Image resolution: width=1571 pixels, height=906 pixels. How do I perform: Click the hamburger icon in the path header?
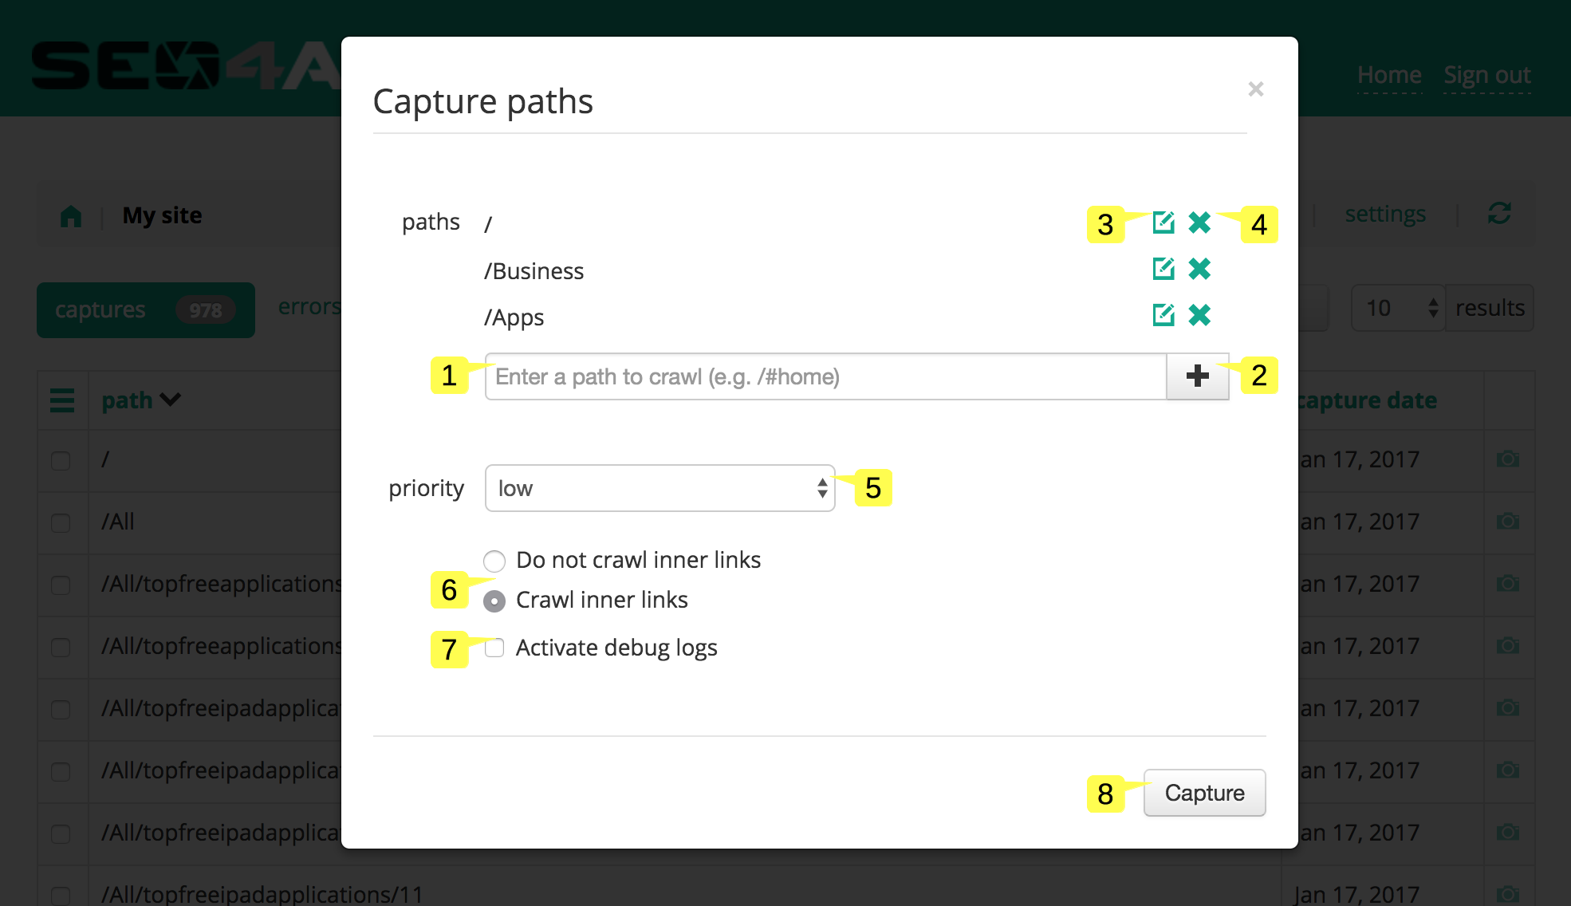pyautogui.click(x=63, y=401)
